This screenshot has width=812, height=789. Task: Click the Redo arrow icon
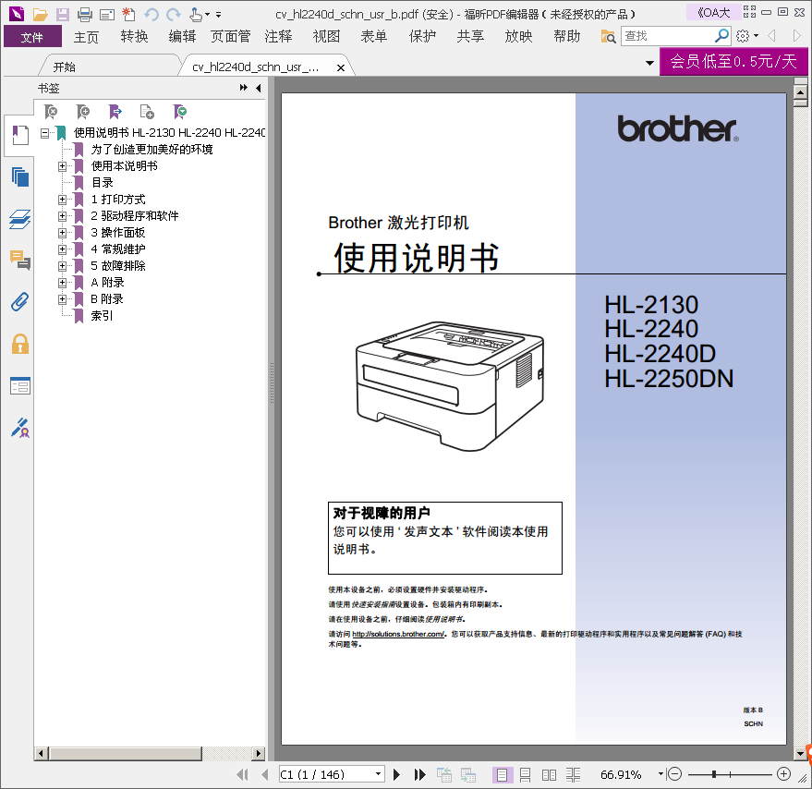[x=174, y=15]
